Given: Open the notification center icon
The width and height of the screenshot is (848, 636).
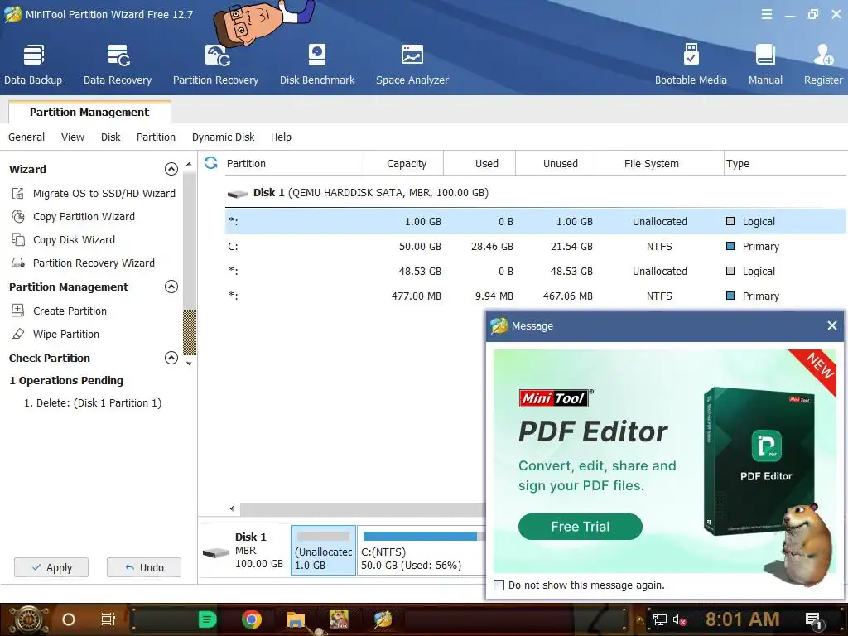Looking at the screenshot, I should click(813, 620).
